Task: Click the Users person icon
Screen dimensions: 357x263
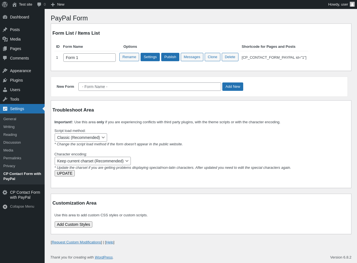Action: pos(5,90)
